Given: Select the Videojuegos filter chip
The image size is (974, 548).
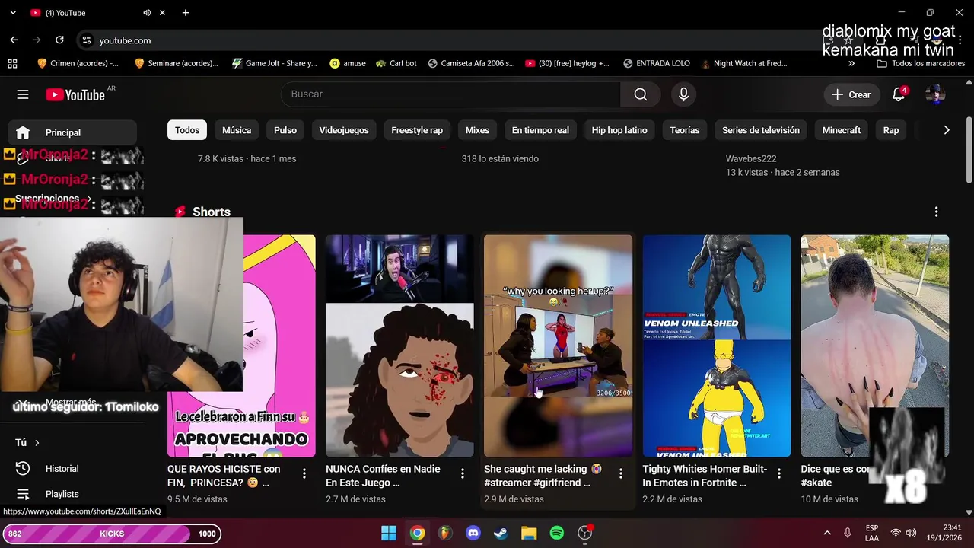Looking at the screenshot, I should 344,130.
